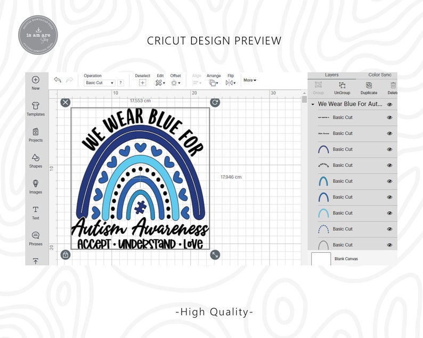423x338 pixels.
Task: Open the Align dropdown
Action: pyautogui.click(x=197, y=83)
